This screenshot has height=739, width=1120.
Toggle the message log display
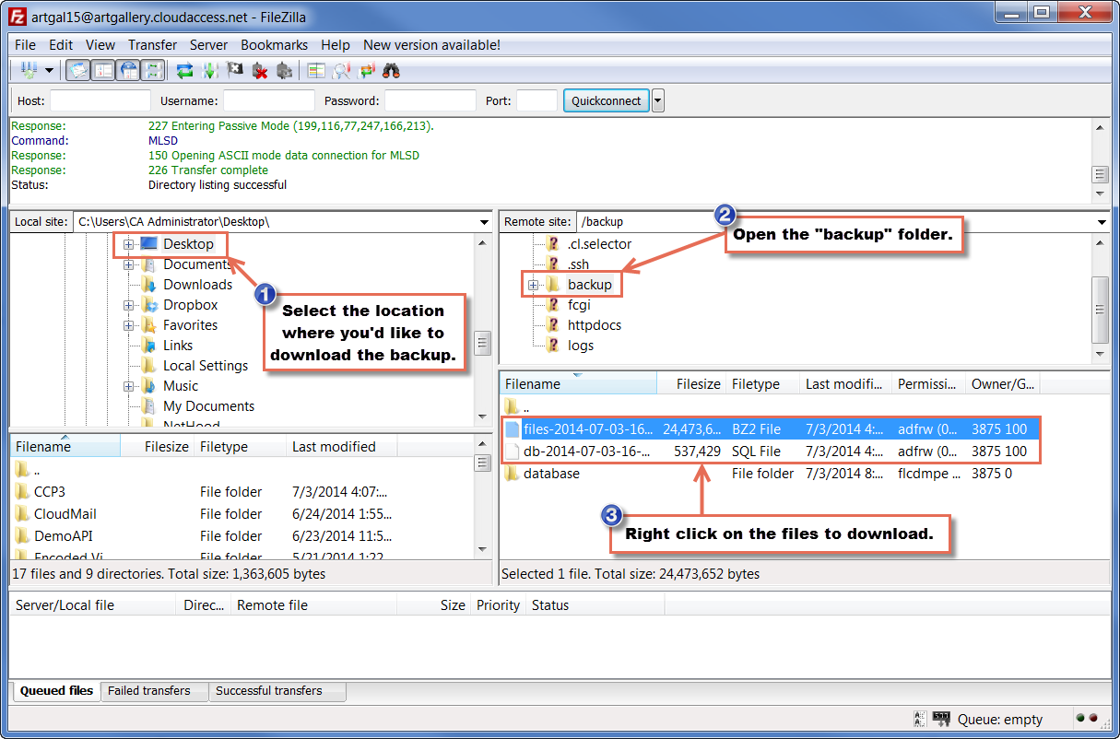[79, 70]
